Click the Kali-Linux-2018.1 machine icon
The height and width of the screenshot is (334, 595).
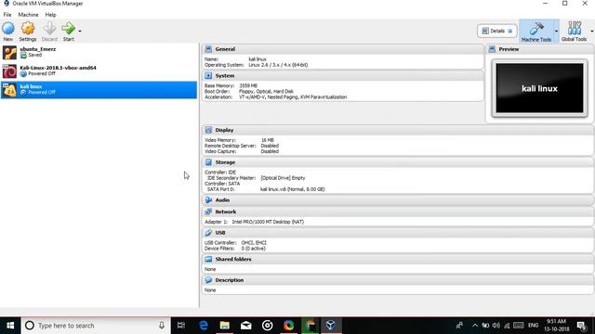pos(9,71)
